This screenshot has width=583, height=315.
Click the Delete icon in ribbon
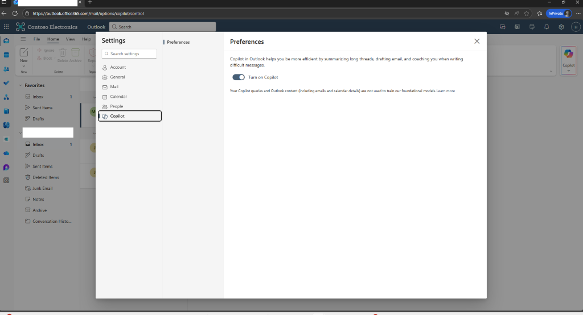[63, 52]
